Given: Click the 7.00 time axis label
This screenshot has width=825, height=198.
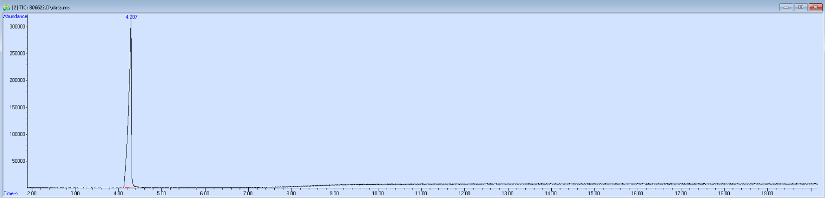Looking at the screenshot, I should point(248,193).
